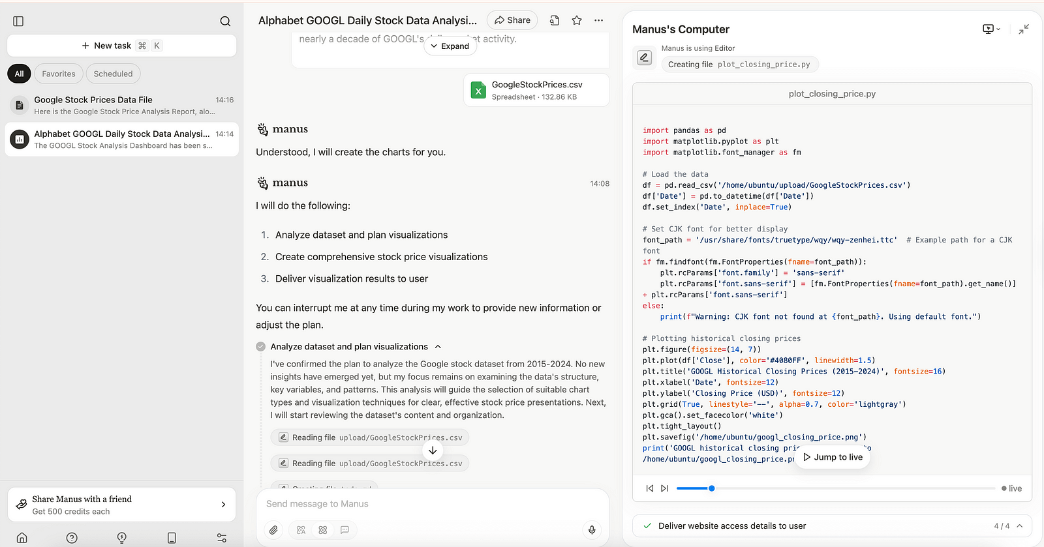
Task: Open GoogleStockPrices.csv attachment
Action: tap(536, 90)
